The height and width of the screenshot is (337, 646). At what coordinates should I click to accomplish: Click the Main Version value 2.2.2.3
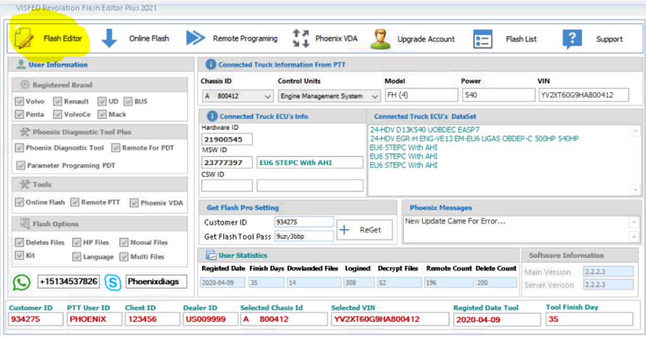pyautogui.click(x=609, y=271)
